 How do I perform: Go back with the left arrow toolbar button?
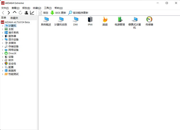point(3,13)
